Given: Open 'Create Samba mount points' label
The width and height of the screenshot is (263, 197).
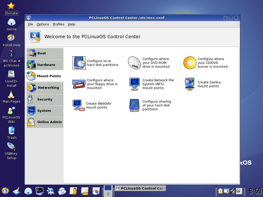Looking at the screenshot, I should pyautogui.click(x=209, y=84).
